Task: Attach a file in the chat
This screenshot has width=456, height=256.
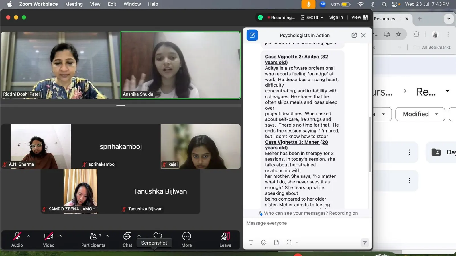Action: pyautogui.click(x=276, y=242)
